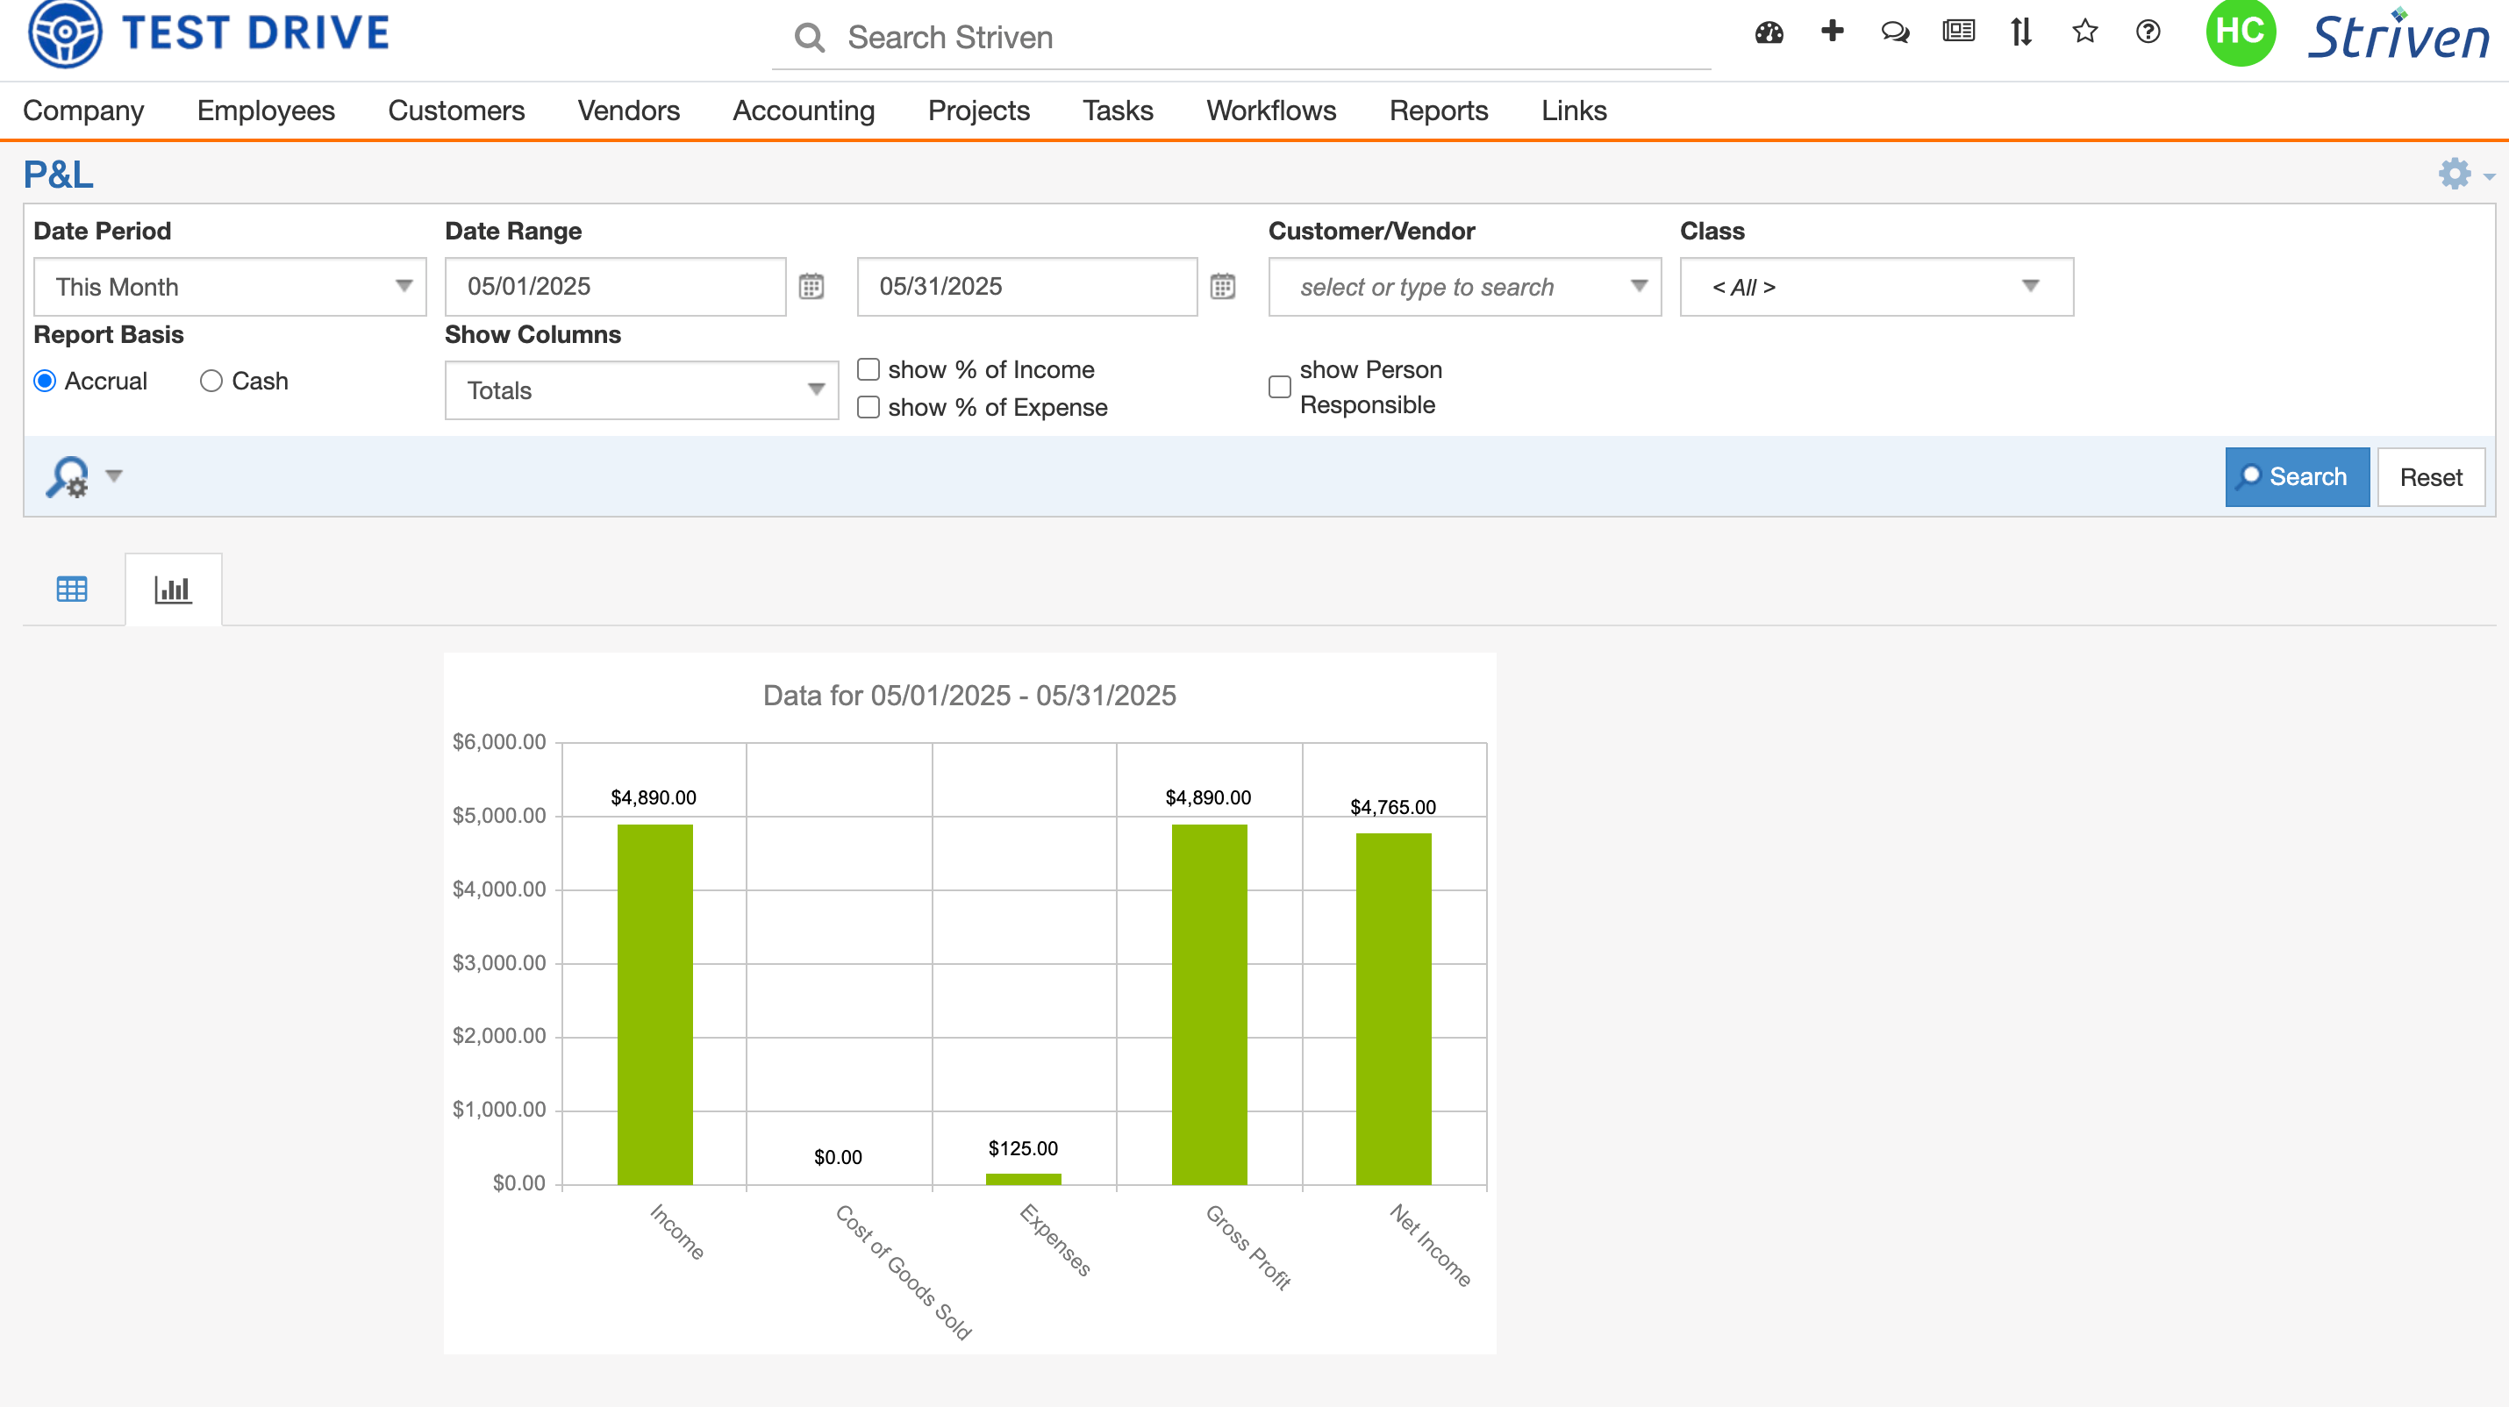Open the help question mark icon
Viewport: 2509px width, 1407px height.
pos(2148,32)
